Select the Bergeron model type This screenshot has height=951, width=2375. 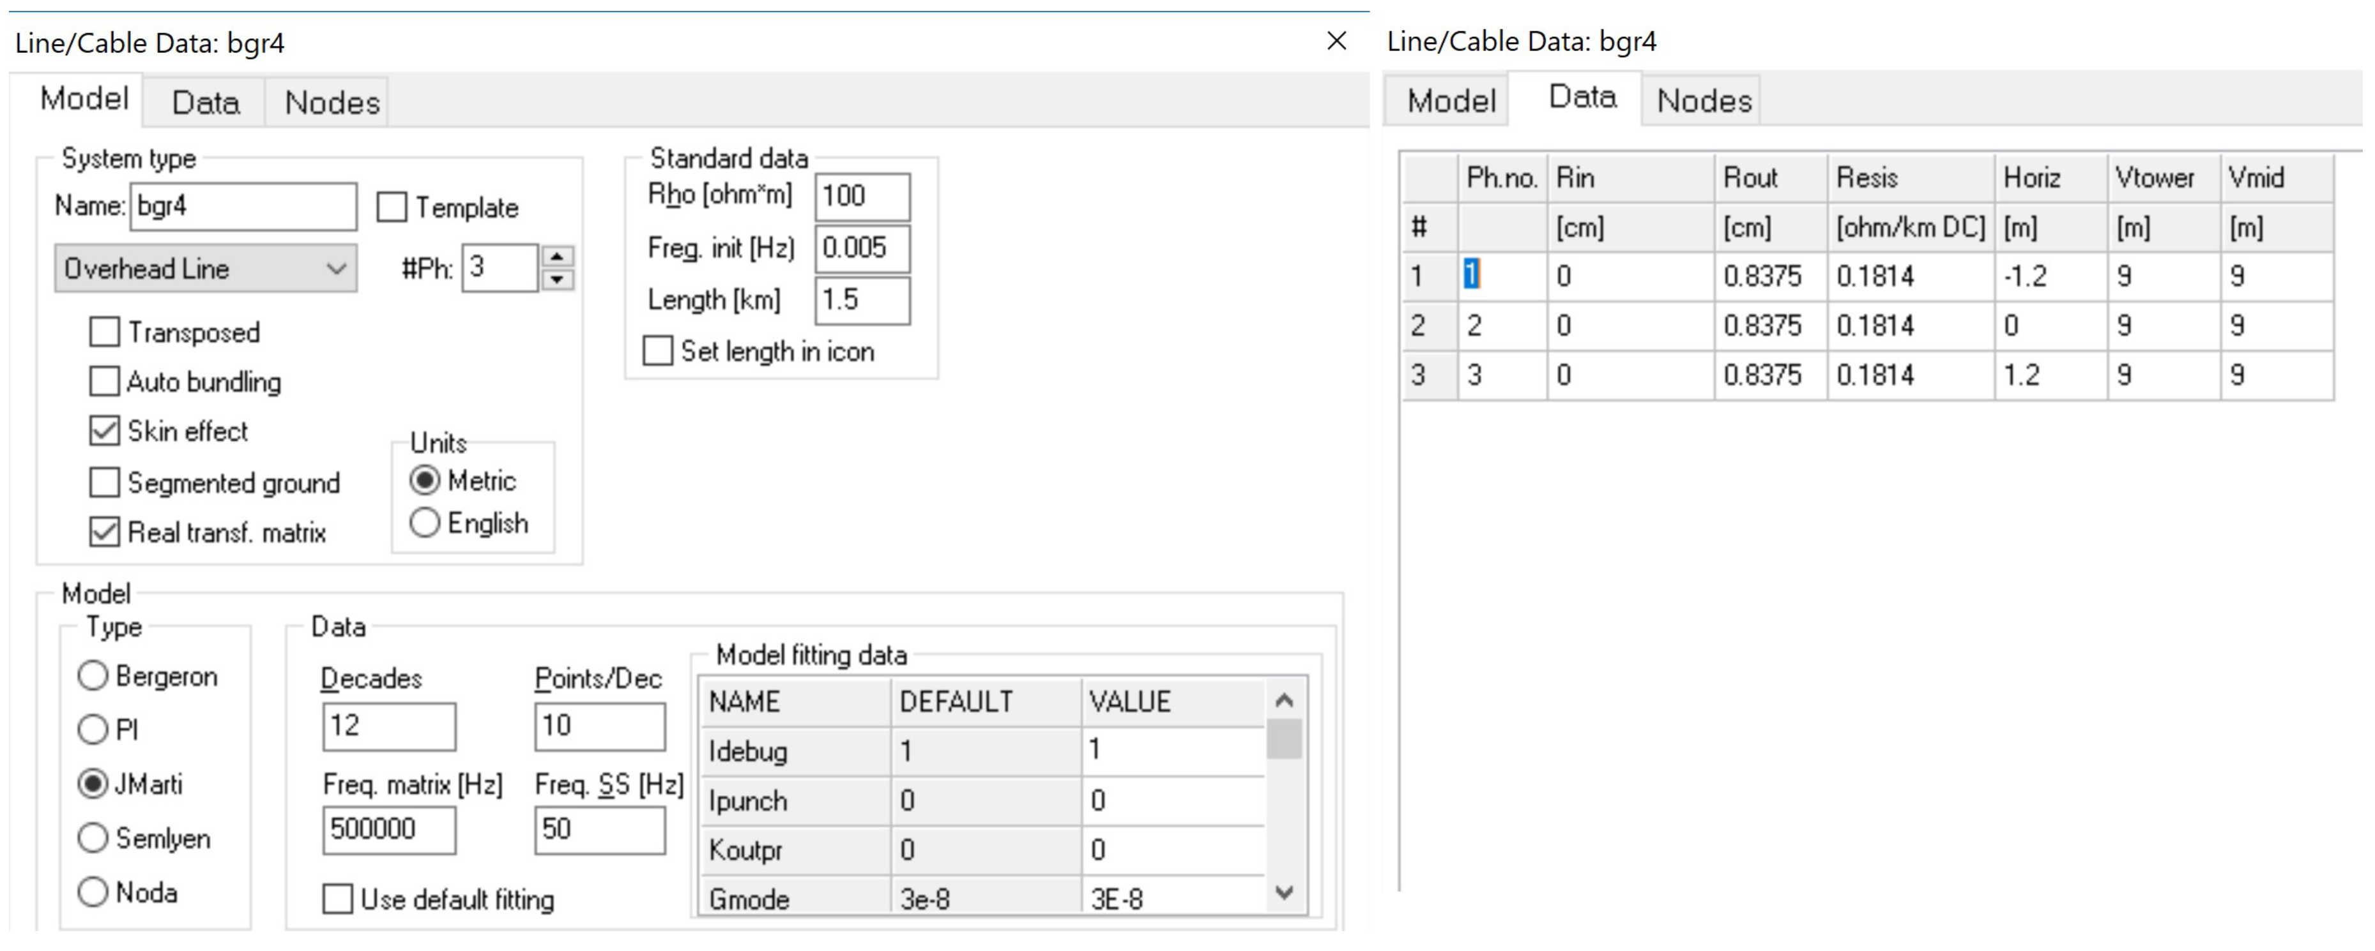pyautogui.click(x=93, y=675)
